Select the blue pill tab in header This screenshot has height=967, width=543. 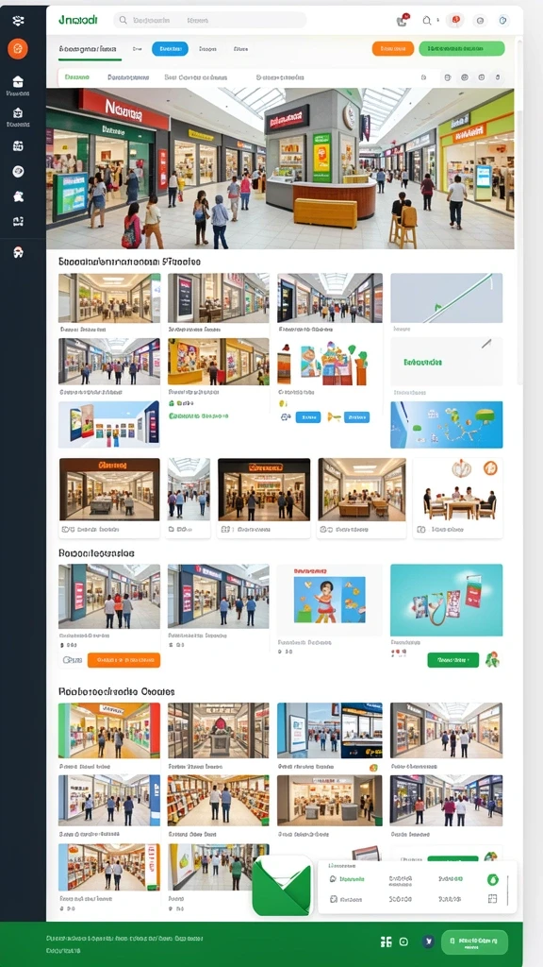coord(170,49)
